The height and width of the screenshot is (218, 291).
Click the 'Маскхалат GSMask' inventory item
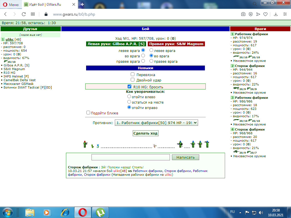(18, 84)
